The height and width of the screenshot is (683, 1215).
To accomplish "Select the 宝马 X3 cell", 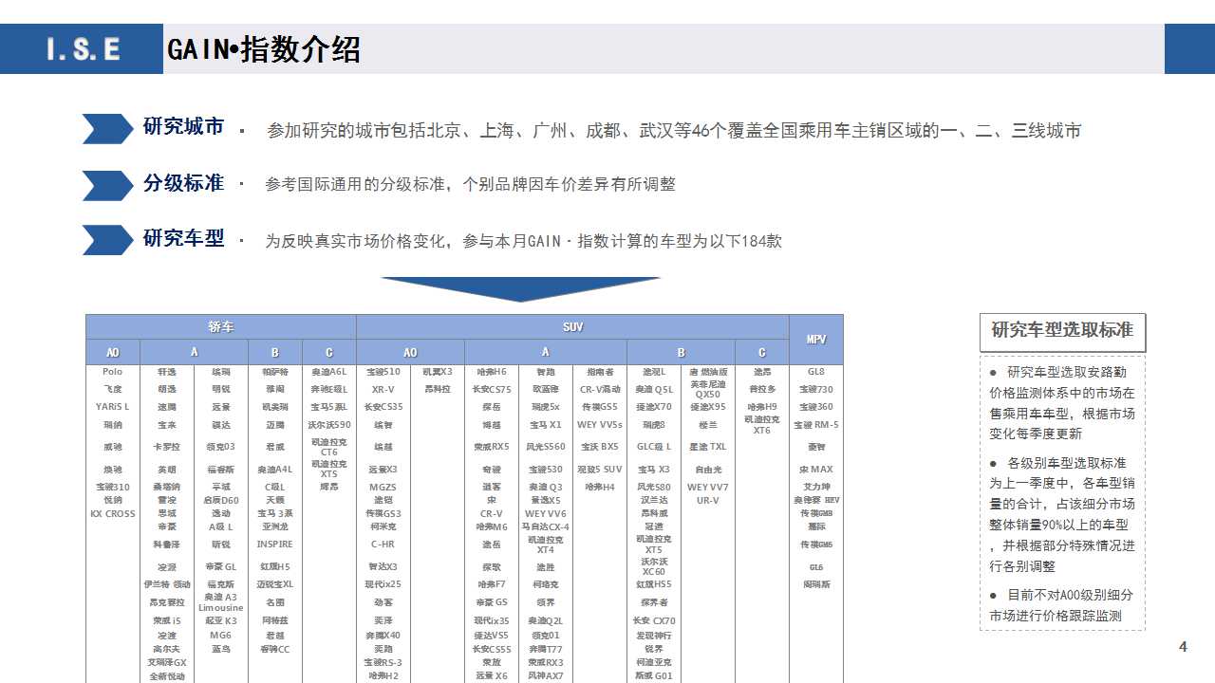I will (x=654, y=470).
